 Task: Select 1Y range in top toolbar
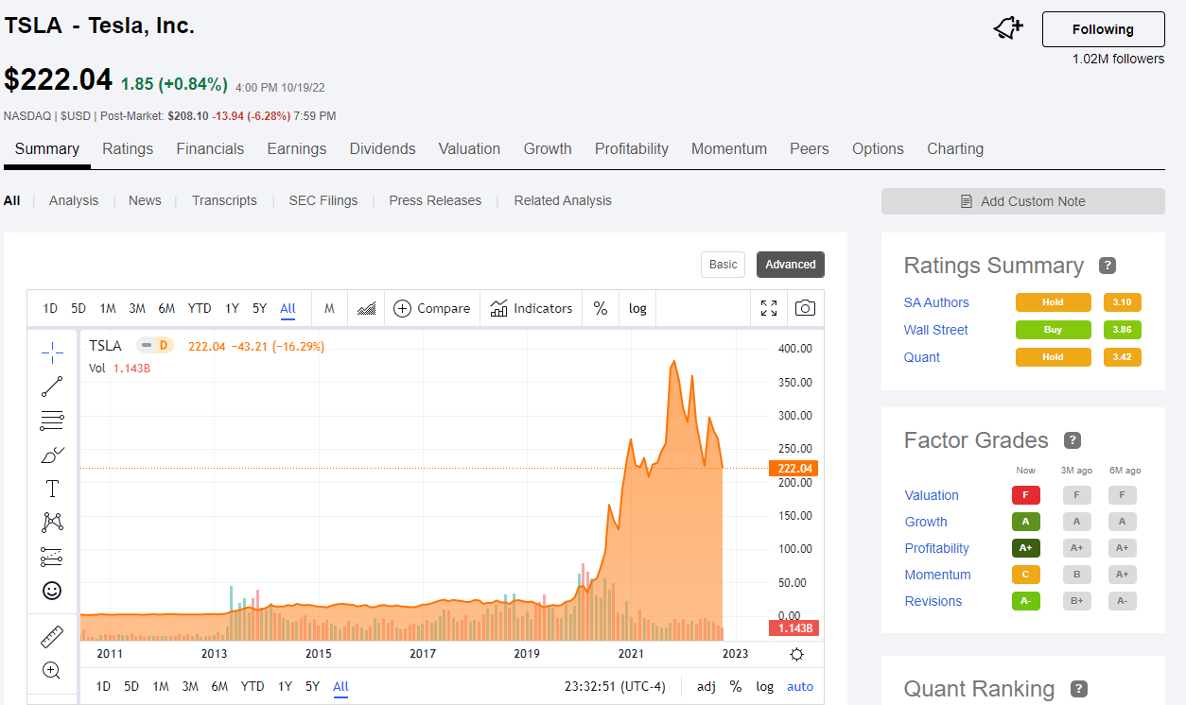[232, 308]
